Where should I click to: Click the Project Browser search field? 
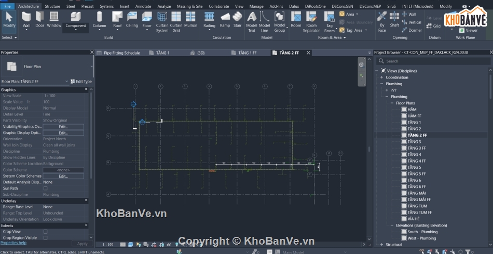(433, 61)
